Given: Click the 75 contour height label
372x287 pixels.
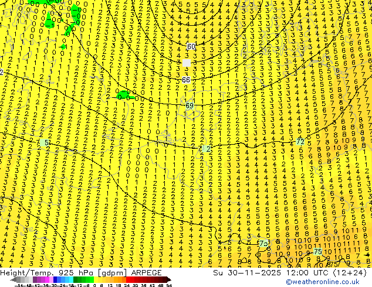Looking at the screenshot, I should [x=317, y=251].
